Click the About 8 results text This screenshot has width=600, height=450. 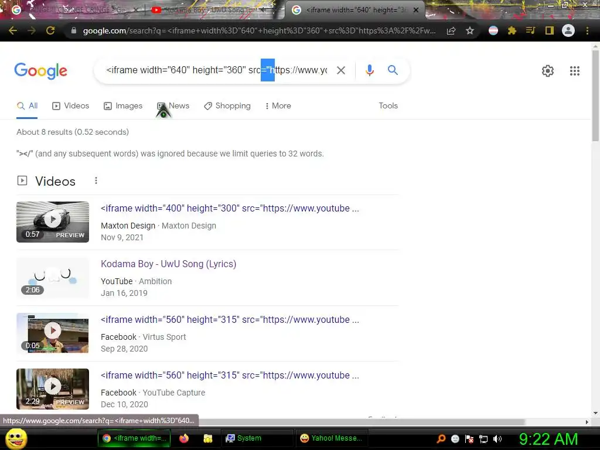click(72, 132)
